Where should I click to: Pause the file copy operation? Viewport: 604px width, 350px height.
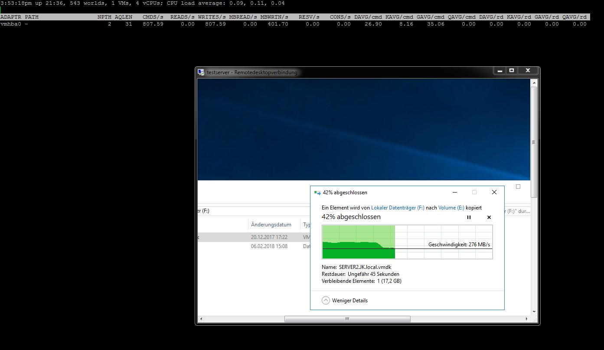coord(469,217)
